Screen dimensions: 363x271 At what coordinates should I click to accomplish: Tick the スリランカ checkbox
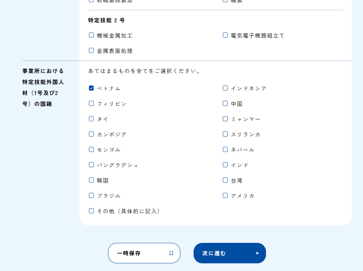225,134
